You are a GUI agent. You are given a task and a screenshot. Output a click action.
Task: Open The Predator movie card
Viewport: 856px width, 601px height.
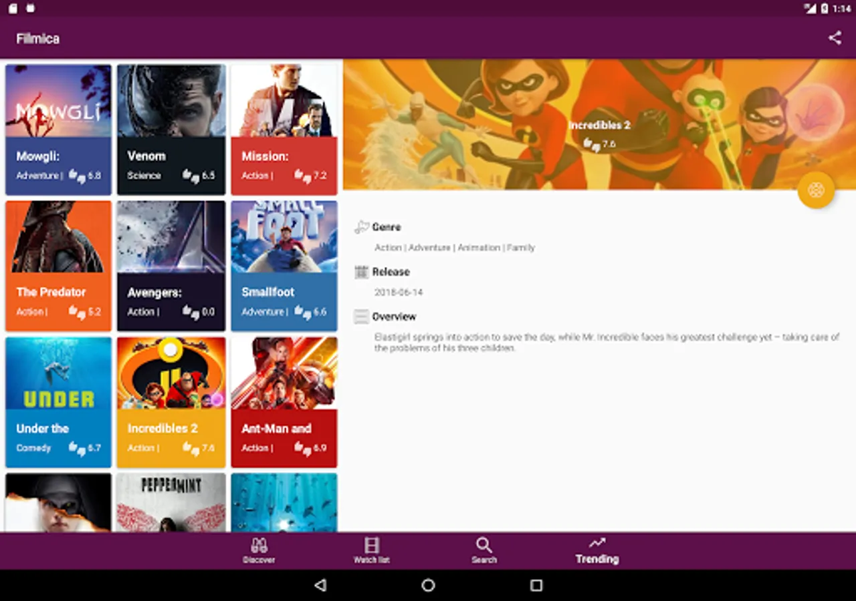59,266
